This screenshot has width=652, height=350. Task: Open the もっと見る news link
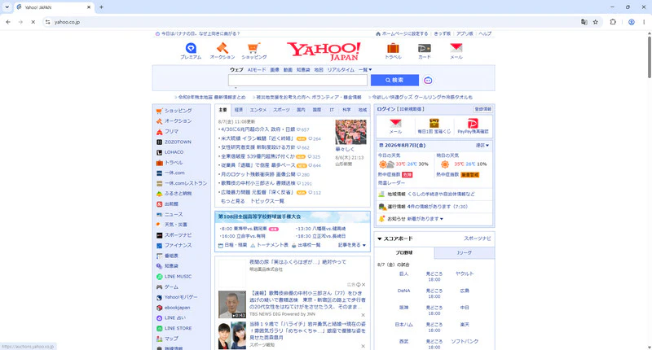pos(233,201)
